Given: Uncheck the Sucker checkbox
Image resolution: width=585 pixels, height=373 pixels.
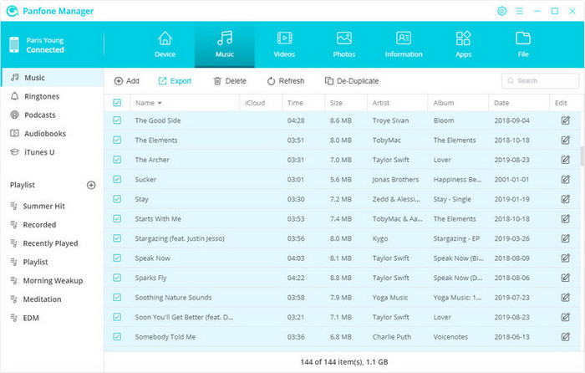Looking at the screenshot, I should [117, 179].
